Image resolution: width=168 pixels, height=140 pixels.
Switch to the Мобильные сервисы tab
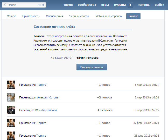(109, 16)
